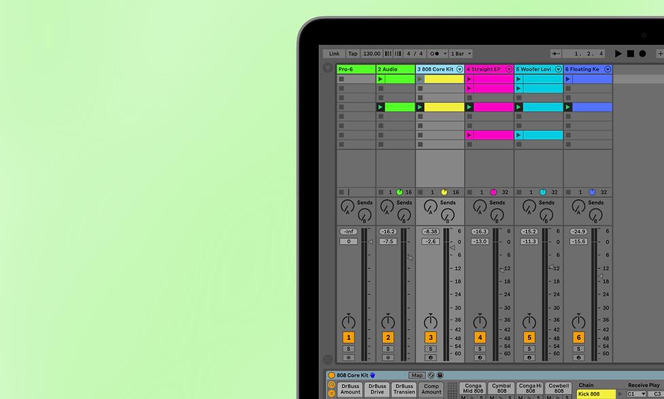Launch the bottom cyan clip in Woofer Lovi
This screenshot has height=399, width=664.
point(518,135)
